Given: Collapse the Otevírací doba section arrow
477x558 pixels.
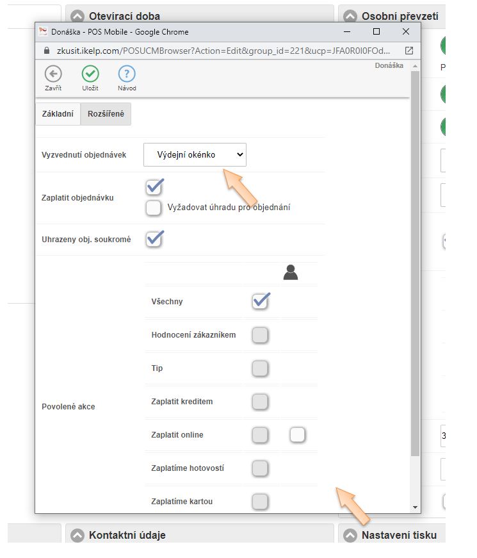Looking at the screenshot, I should [77, 16].
